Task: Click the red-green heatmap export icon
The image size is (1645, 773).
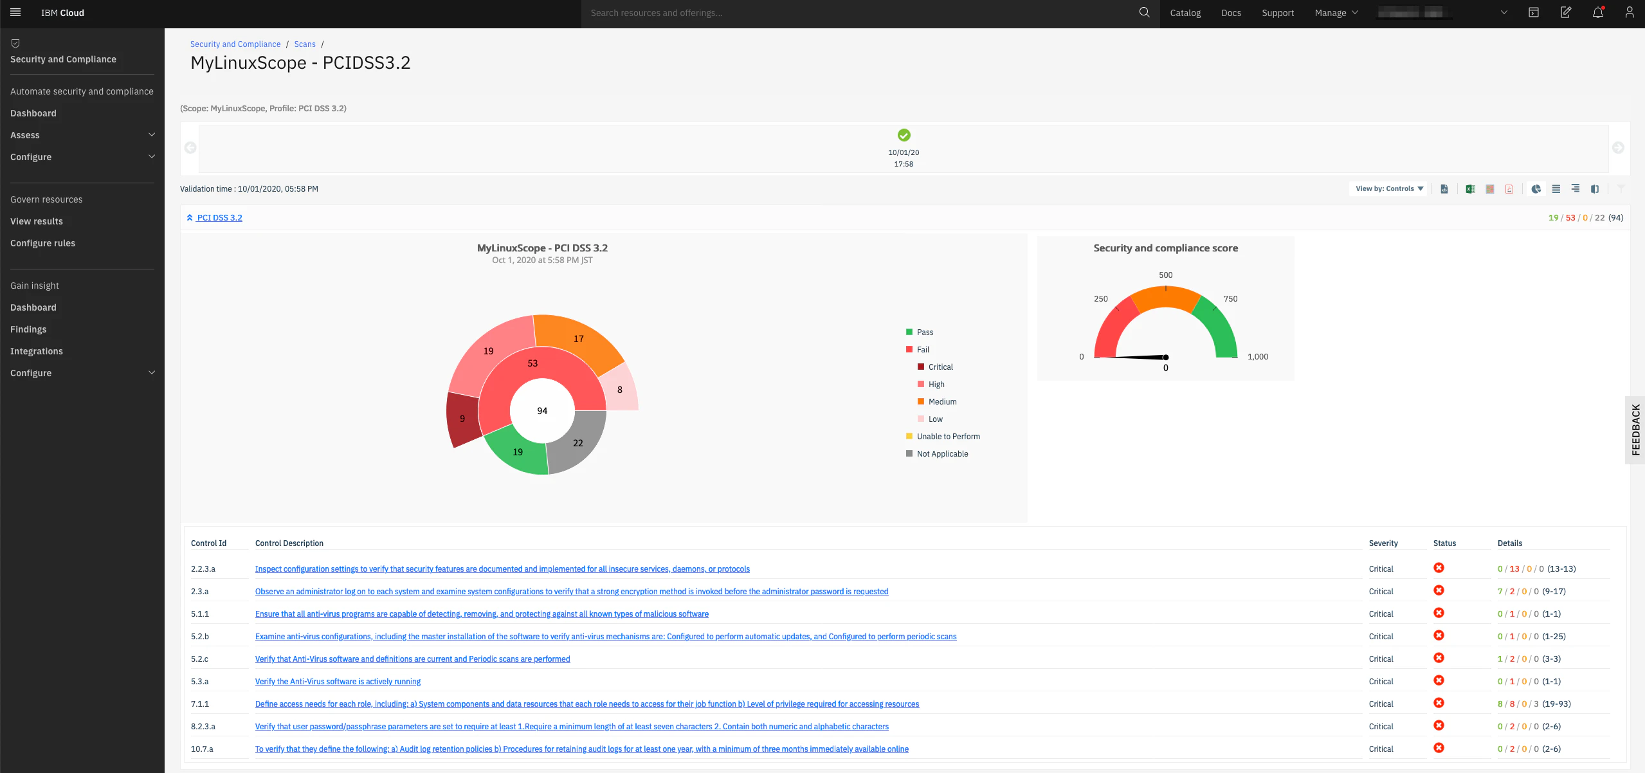Action: pos(1489,188)
